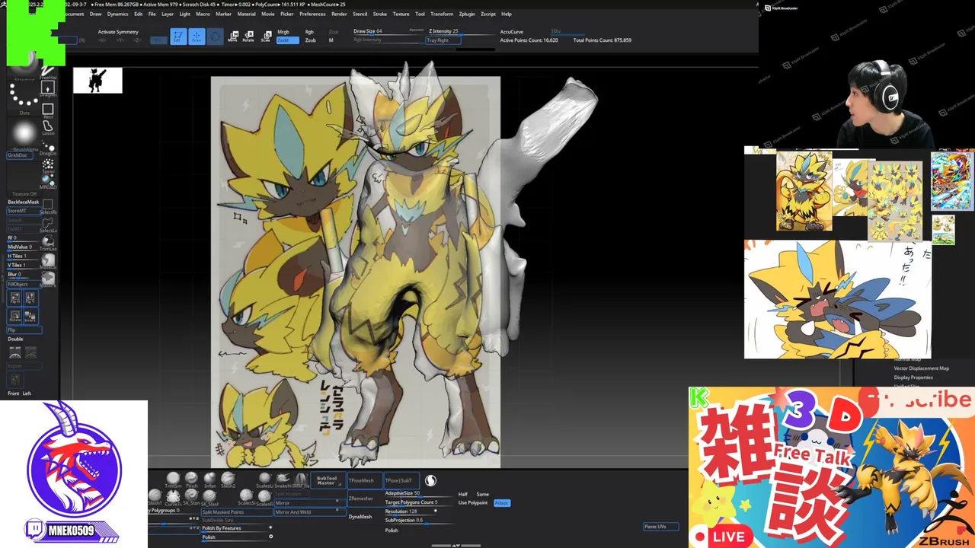
Task: Select the SnakeHook brush
Action: coord(282,479)
